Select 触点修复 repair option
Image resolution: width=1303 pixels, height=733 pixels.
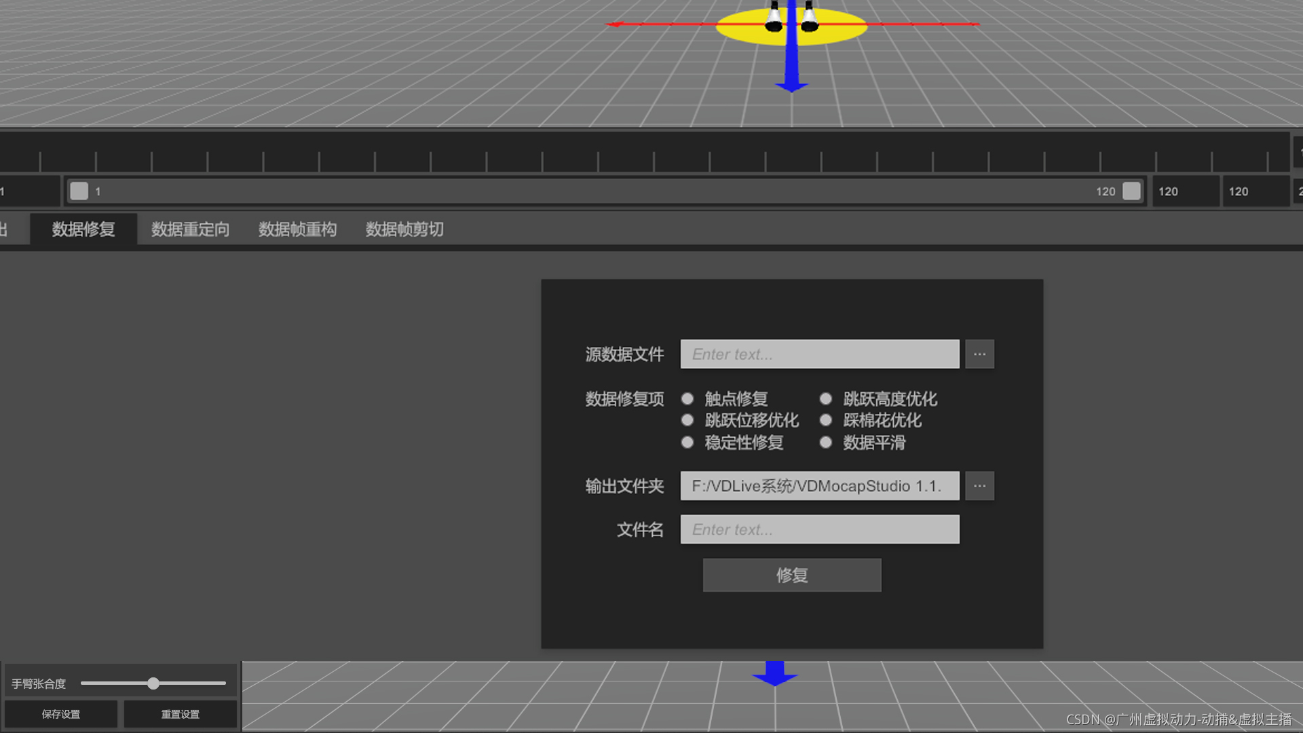pyautogui.click(x=687, y=398)
